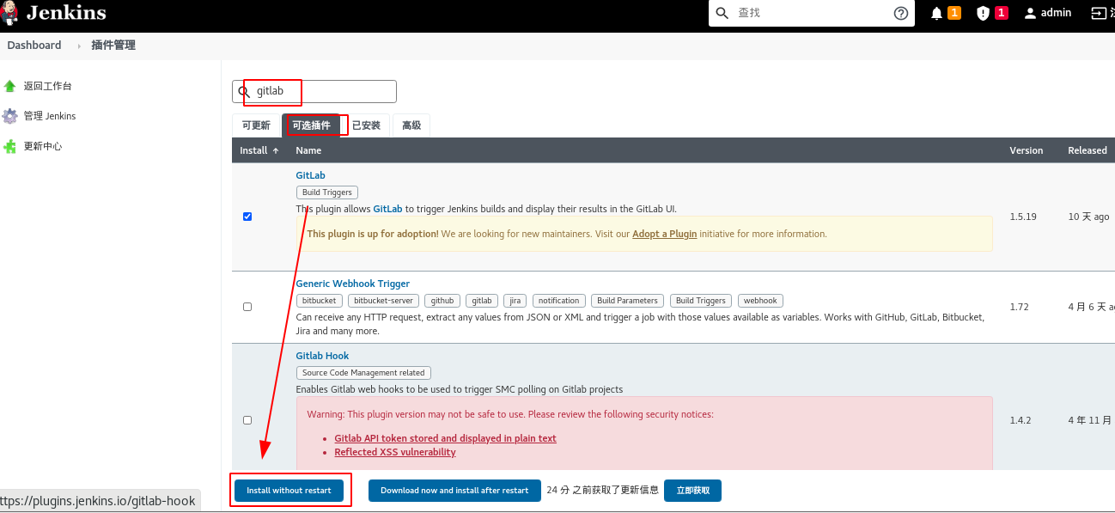Click the gitlab tag in Generic Webhook row
1115x513 pixels.
pyautogui.click(x=482, y=301)
